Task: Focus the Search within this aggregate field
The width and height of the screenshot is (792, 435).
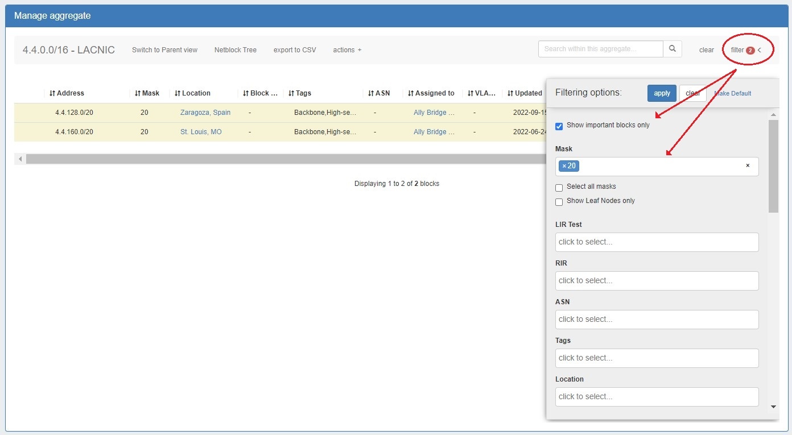Action: point(600,49)
